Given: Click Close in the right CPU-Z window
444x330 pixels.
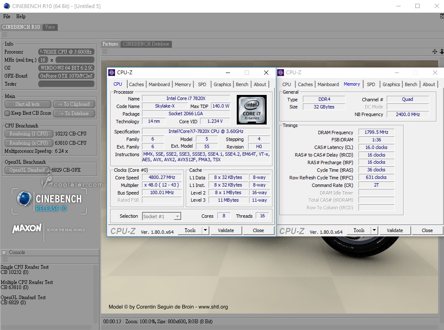Looking at the screenshot, I should pos(427,230).
